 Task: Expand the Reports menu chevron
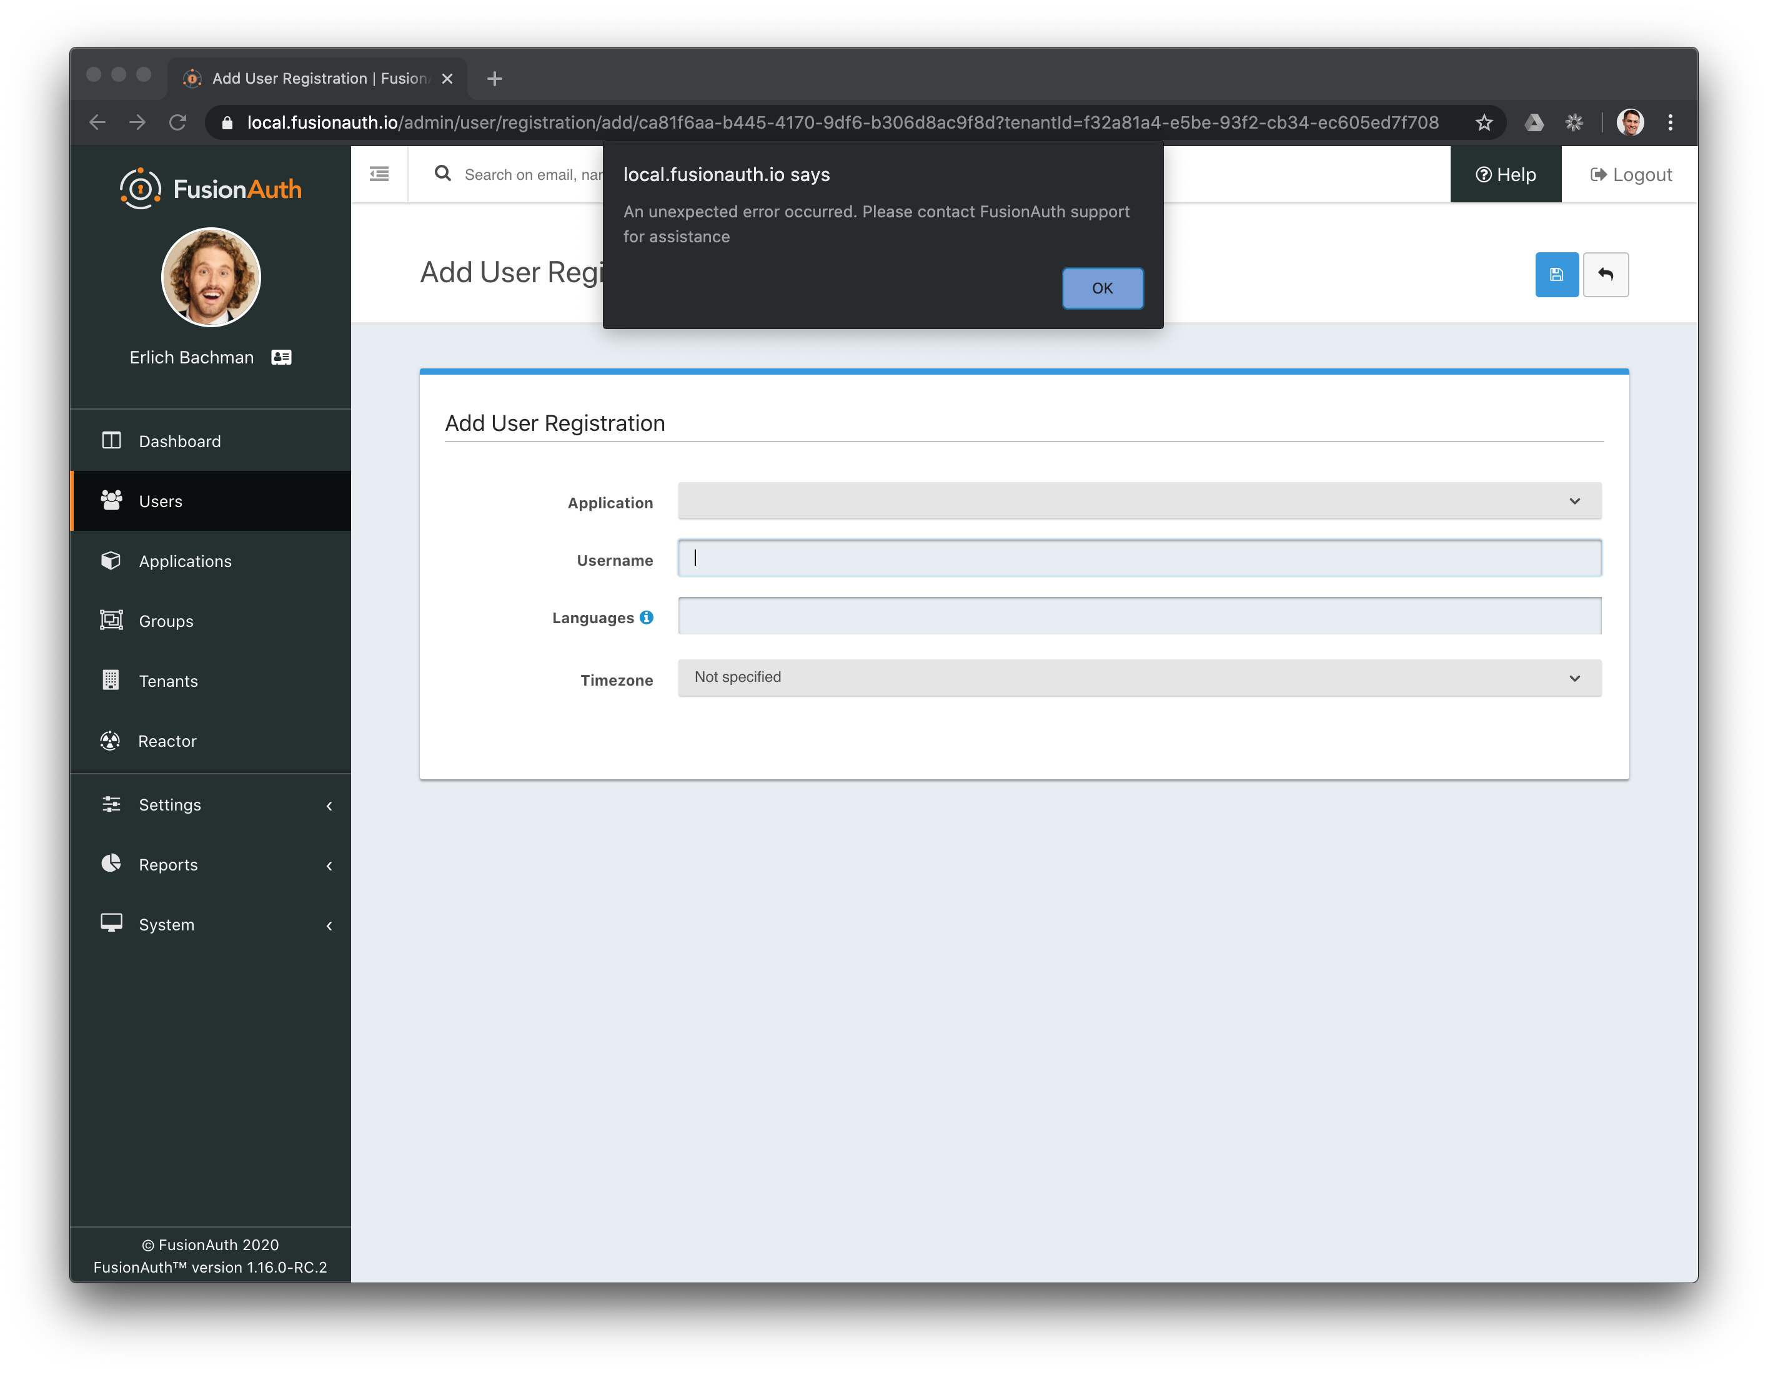tap(329, 865)
